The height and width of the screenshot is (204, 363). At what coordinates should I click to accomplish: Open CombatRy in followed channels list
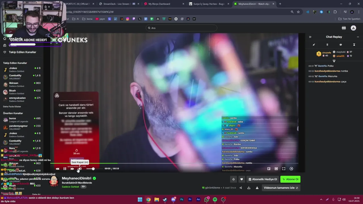22,77
